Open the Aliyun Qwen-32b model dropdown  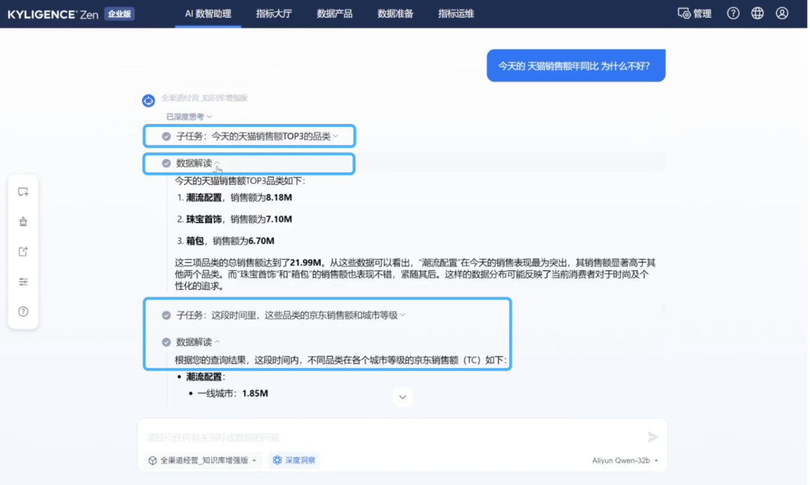click(625, 460)
